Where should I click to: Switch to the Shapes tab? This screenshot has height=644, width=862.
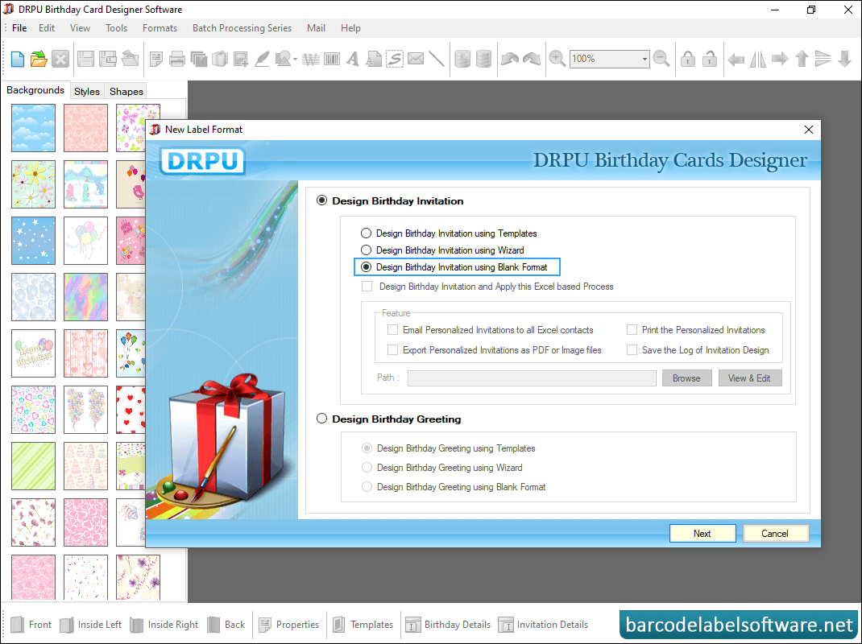tap(126, 91)
